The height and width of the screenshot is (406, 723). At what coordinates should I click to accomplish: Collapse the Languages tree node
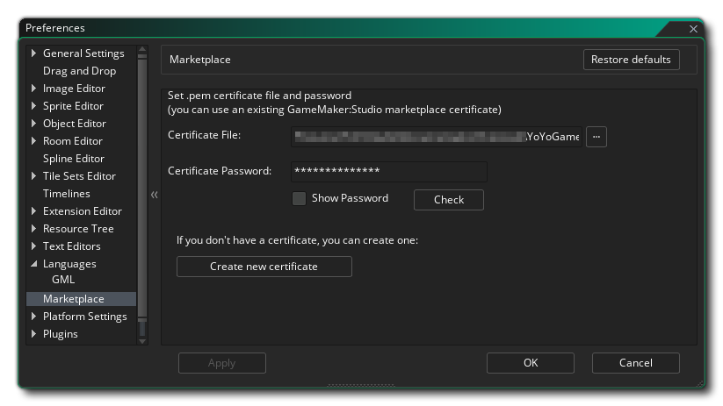point(34,264)
